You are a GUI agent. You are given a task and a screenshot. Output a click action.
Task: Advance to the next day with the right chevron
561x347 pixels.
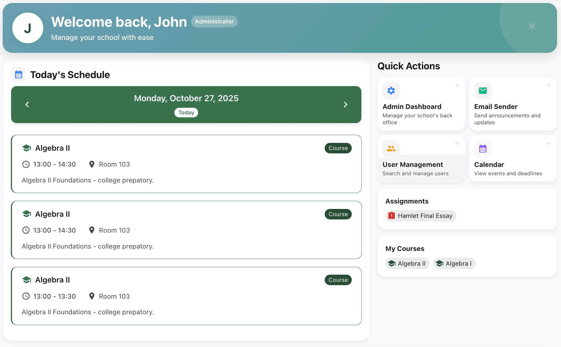(345, 104)
